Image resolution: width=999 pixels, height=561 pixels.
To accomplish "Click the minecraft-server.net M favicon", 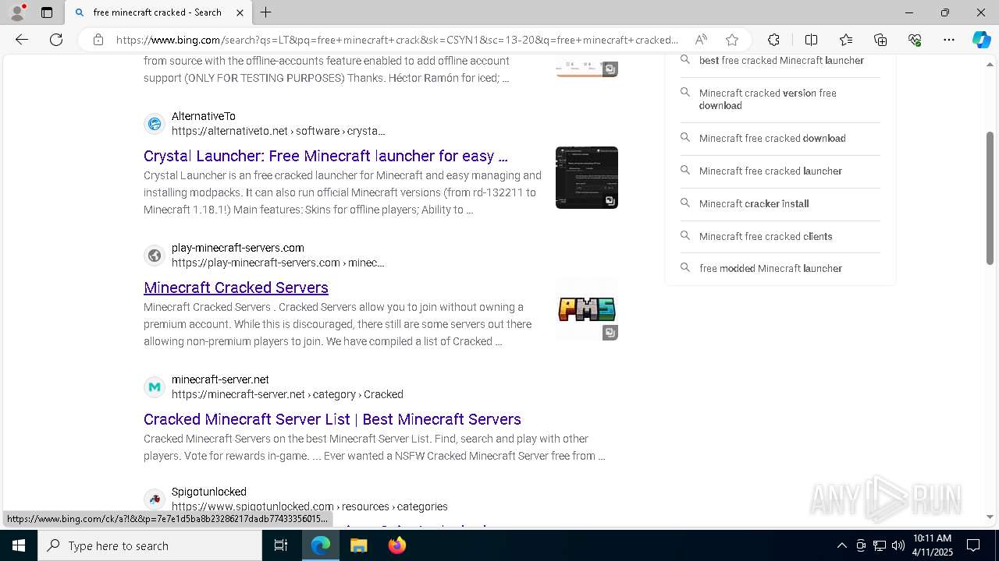I will point(155,387).
